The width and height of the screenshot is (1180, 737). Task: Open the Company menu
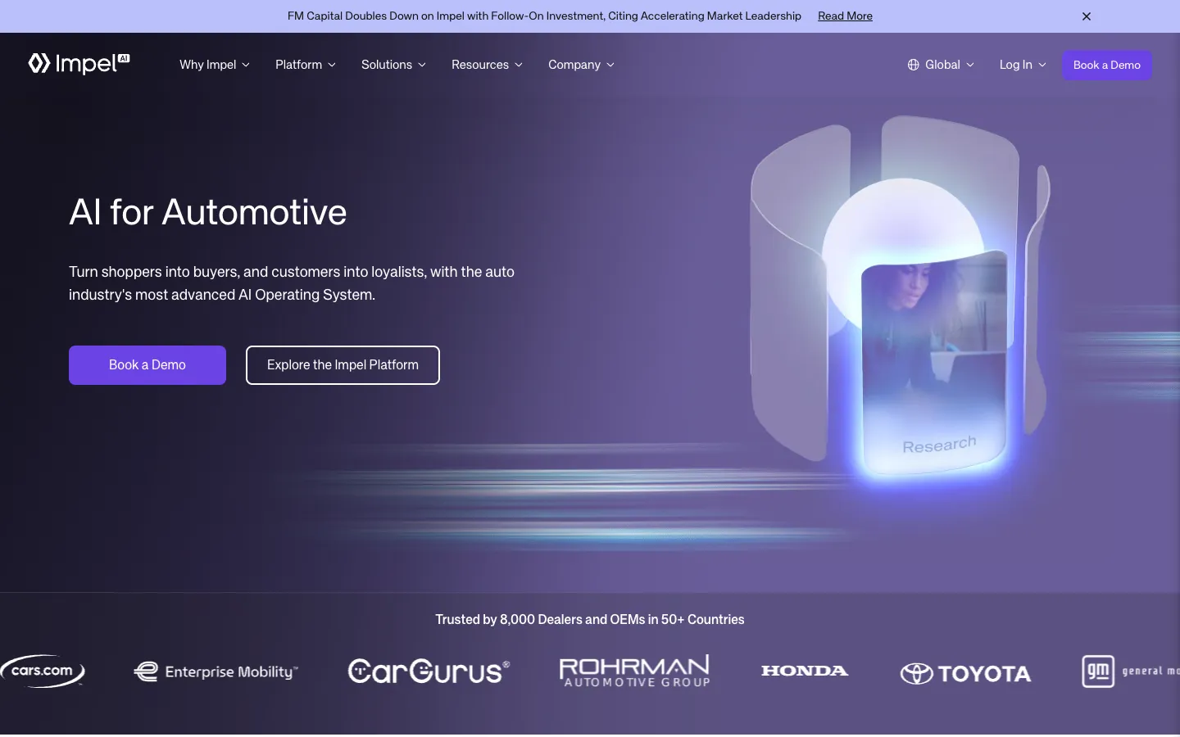coord(581,65)
